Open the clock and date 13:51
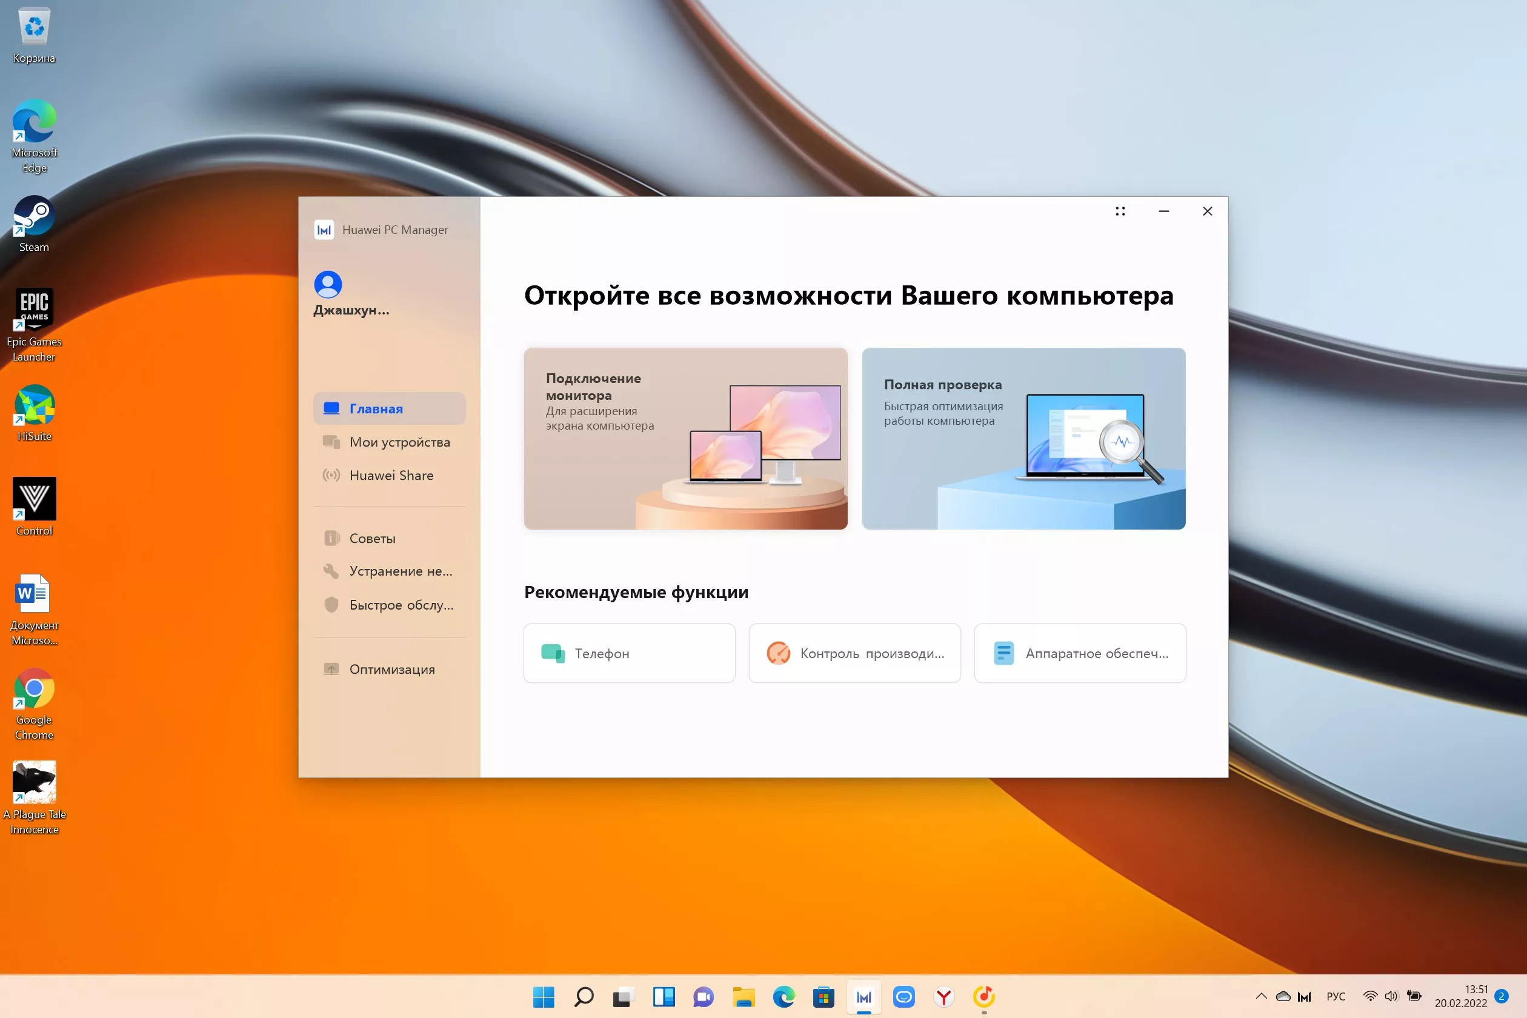 (x=1461, y=996)
